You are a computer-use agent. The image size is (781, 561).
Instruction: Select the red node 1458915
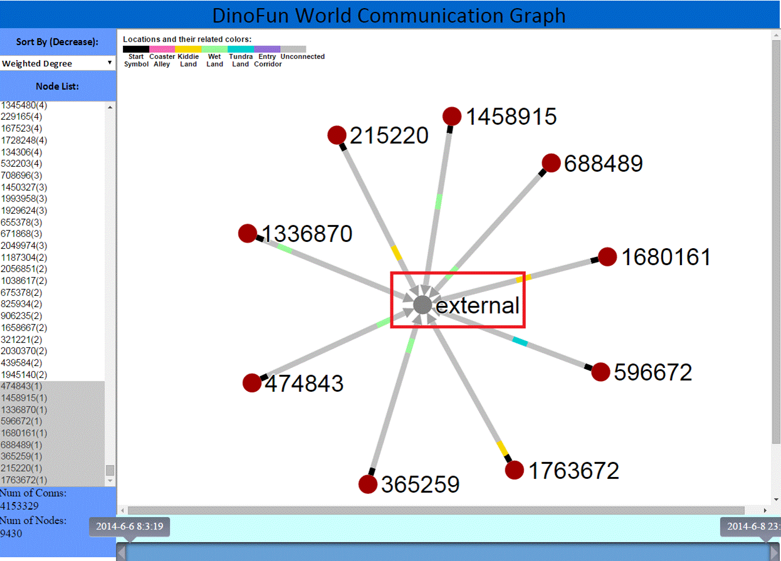452,117
